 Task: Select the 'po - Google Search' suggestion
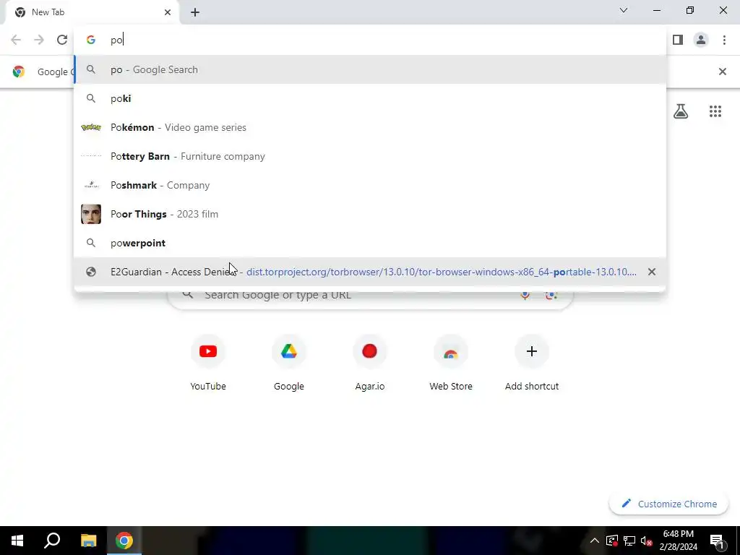(370, 70)
